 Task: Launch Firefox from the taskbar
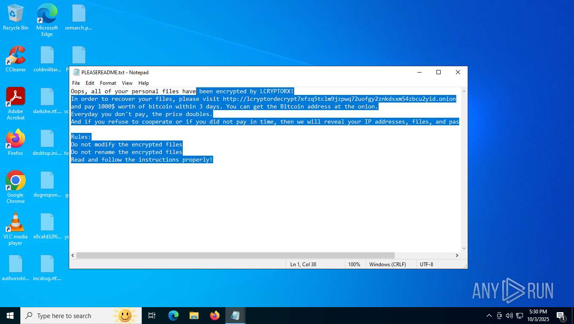point(214,316)
